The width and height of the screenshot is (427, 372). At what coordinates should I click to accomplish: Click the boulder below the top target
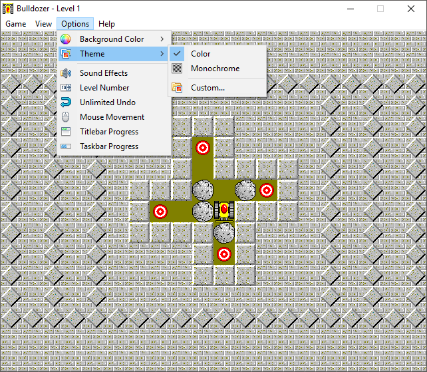(203, 190)
